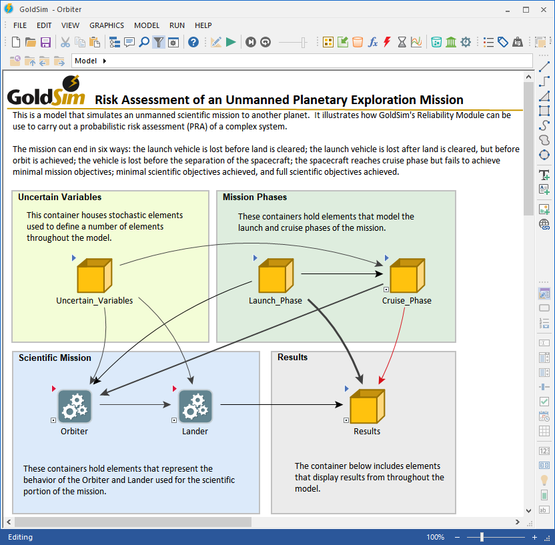
Task: Toggle the filter funnel button
Action: pos(159,42)
